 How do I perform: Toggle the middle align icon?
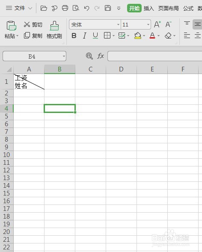tap(197, 24)
